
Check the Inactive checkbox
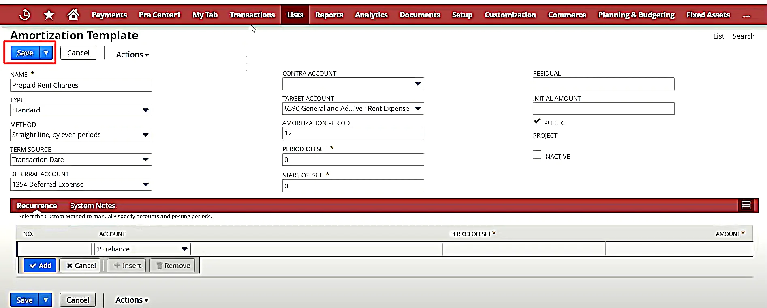tap(537, 155)
